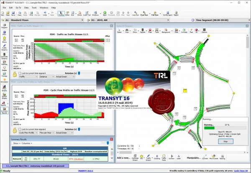Viewport: 251px width, 173px height.
Task: Open the 'Flow per Hour' combo box
Action: click(47, 133)
